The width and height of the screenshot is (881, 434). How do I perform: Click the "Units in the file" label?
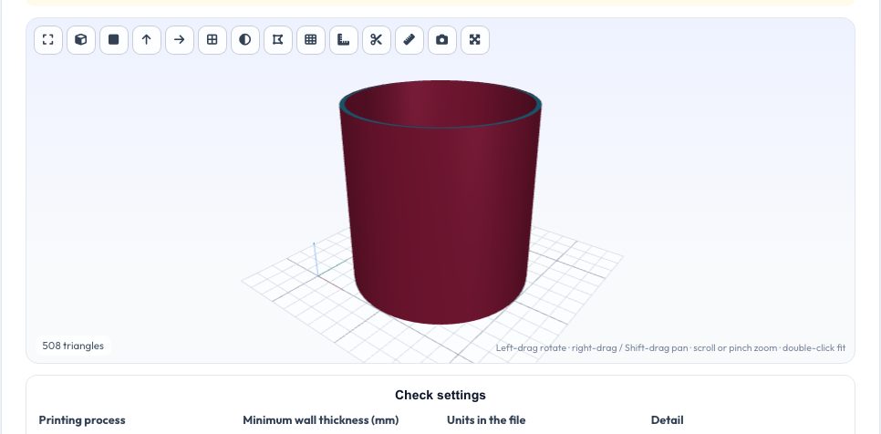tap(487, 420)
